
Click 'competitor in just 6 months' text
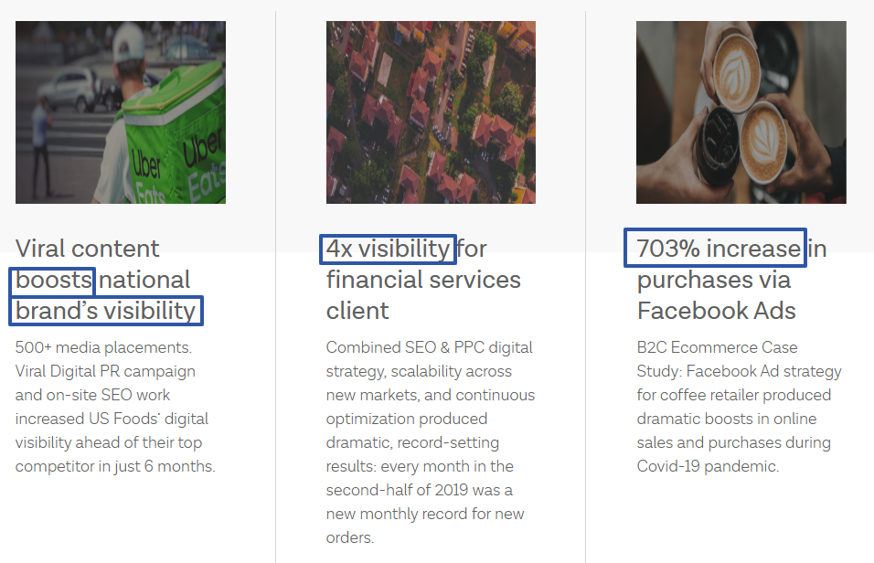115,466
